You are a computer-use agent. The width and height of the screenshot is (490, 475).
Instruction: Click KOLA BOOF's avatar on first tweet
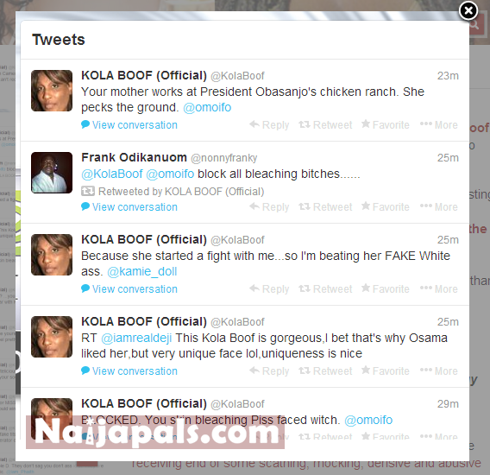click(x=52, y=91)
